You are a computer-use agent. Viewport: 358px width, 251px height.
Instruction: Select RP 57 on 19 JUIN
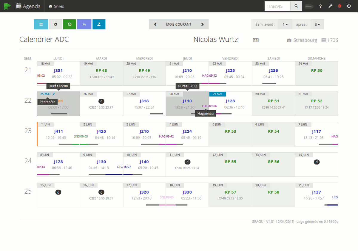coord(230,192)
